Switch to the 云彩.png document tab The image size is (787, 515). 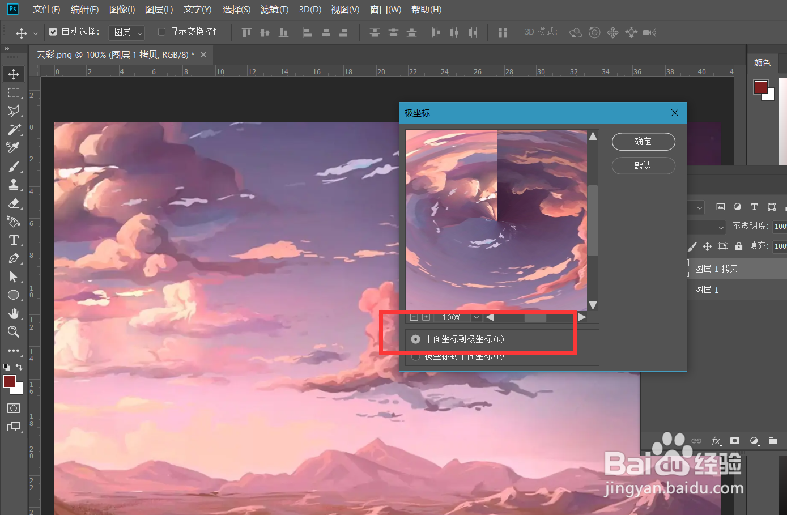[x=115, y=54]
